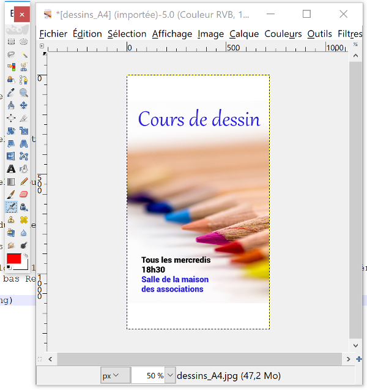367x390 pixels.
Task: Select the Paintbrush tool
Action: (x=11, y=195)
